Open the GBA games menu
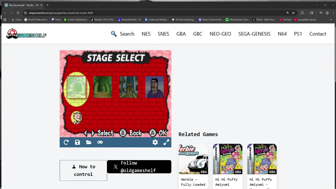 [x=181, y=34]
